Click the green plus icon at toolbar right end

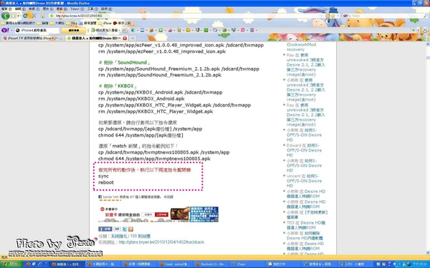[x=414, y=30]
